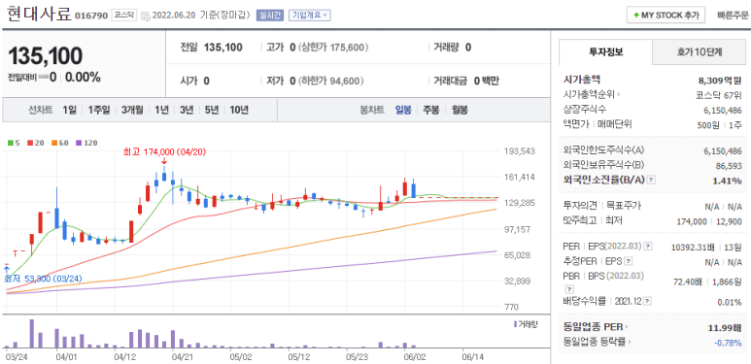Click the 0.00% change value
The width and height of the screenshot is (751, 364).
(x=83, y=77)
